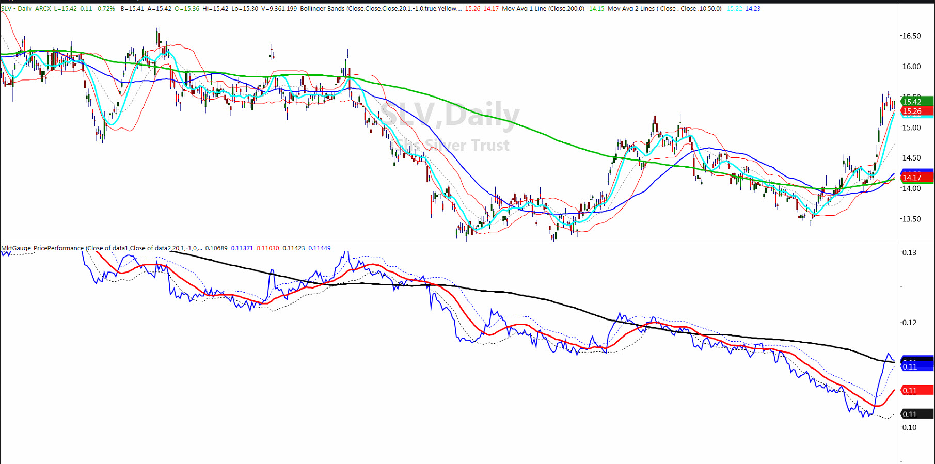
Task: Click the '0.10' lower panel axis label
Action: tap(909, 427)
